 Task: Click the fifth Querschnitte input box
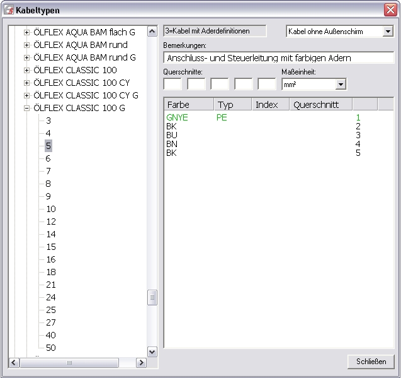click(x=267, y=84)
